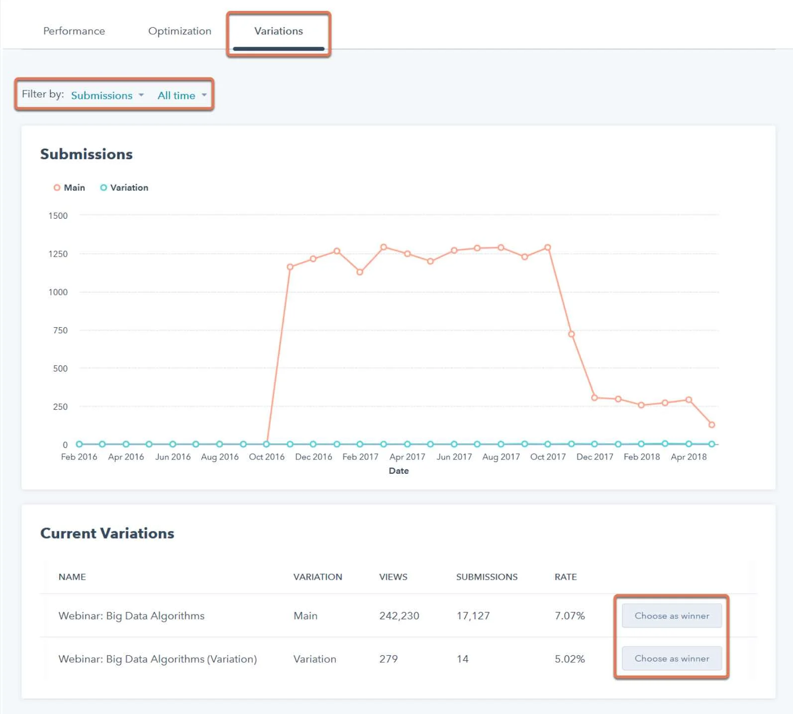Image resolution: width=793 pixels, height=714 pixels.
Task: Click the Submissions column header
Action: (487, 577)
